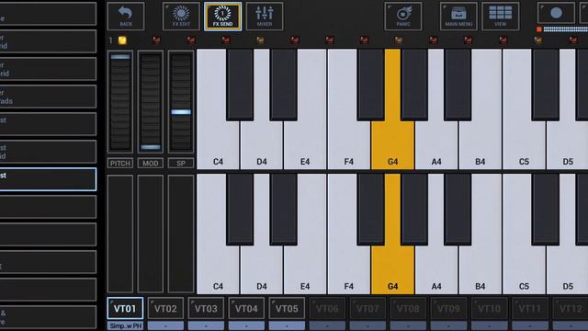Select voice track VT01
Viewport: 588px width, 331px height.
[125, 309]
